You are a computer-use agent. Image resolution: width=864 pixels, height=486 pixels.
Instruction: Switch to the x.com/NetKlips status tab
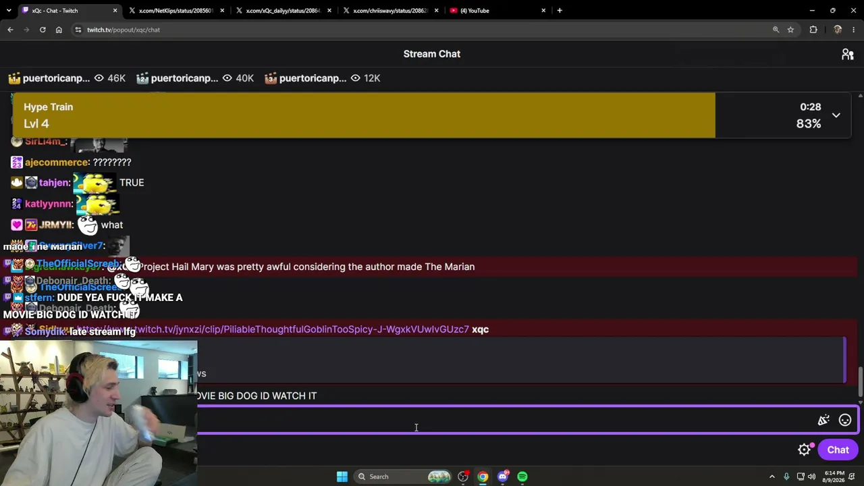176,11
